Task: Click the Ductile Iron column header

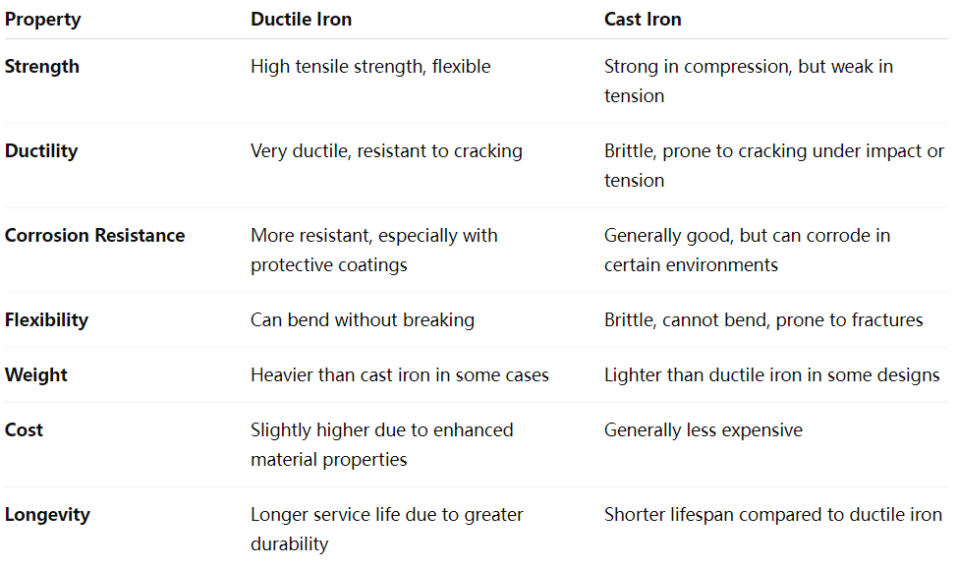Action: (x=301, y=20)
